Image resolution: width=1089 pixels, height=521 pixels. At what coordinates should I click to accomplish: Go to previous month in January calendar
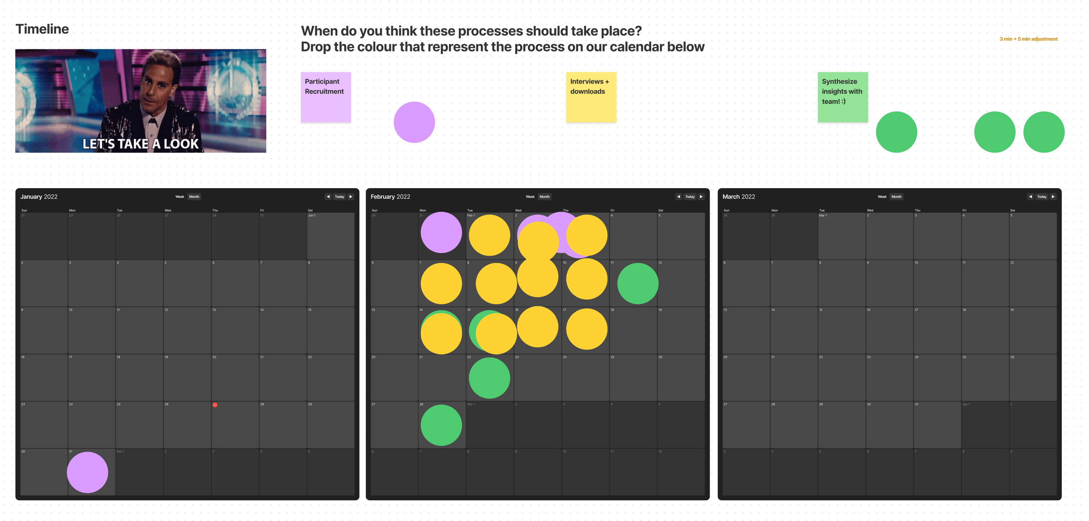(x=328, y=197)
